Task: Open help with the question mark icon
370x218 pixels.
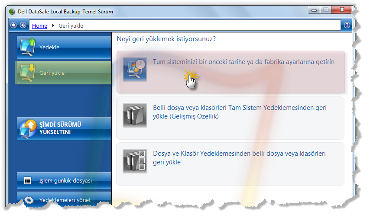Action: click(x=347, y=25)
